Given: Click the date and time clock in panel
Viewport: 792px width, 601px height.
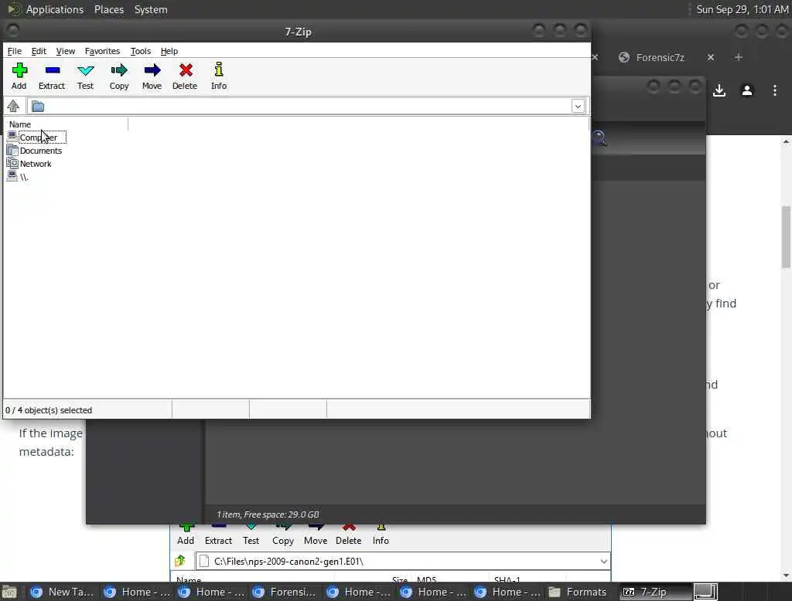Looking at the screenshot, I should pos(742,9).
